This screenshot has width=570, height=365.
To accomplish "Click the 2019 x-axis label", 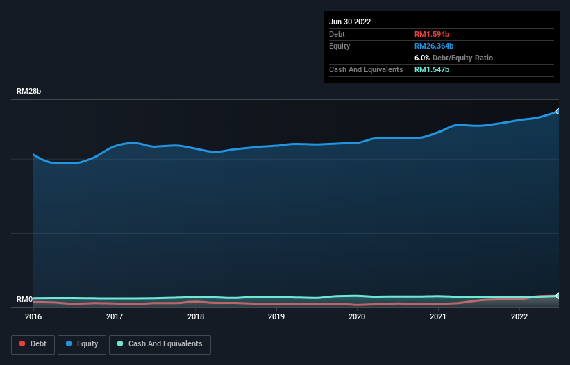I will tap(276, 316).
